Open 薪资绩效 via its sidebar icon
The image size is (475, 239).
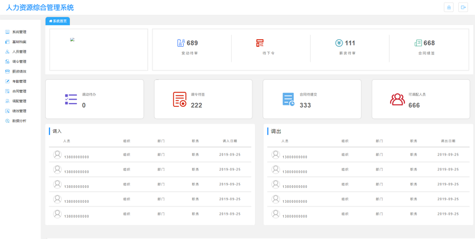click(7, 71)
